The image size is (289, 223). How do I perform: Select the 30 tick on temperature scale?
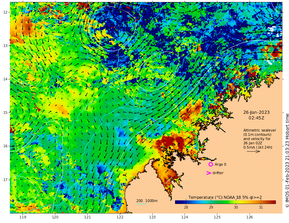point(236,207)
